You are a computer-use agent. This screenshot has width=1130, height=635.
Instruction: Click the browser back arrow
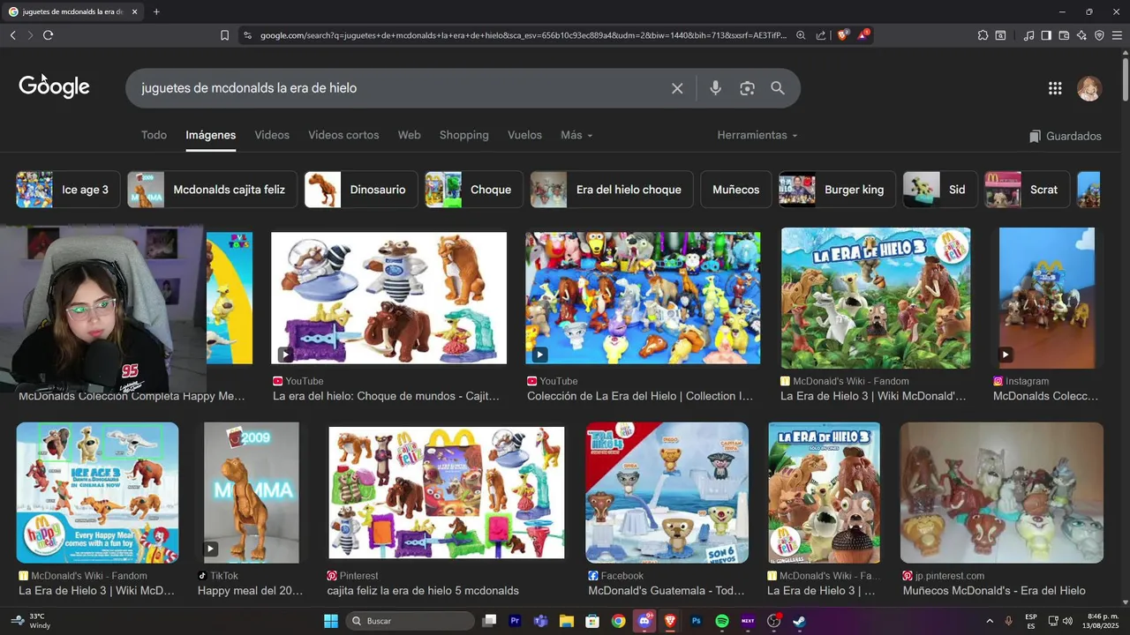[12, 35]
